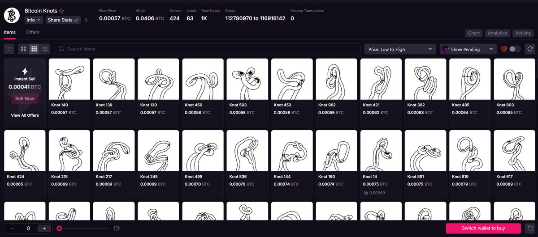Open the Show Pending dropdown
The height and width of the screenshot is (237, 538).
(468, 49)
